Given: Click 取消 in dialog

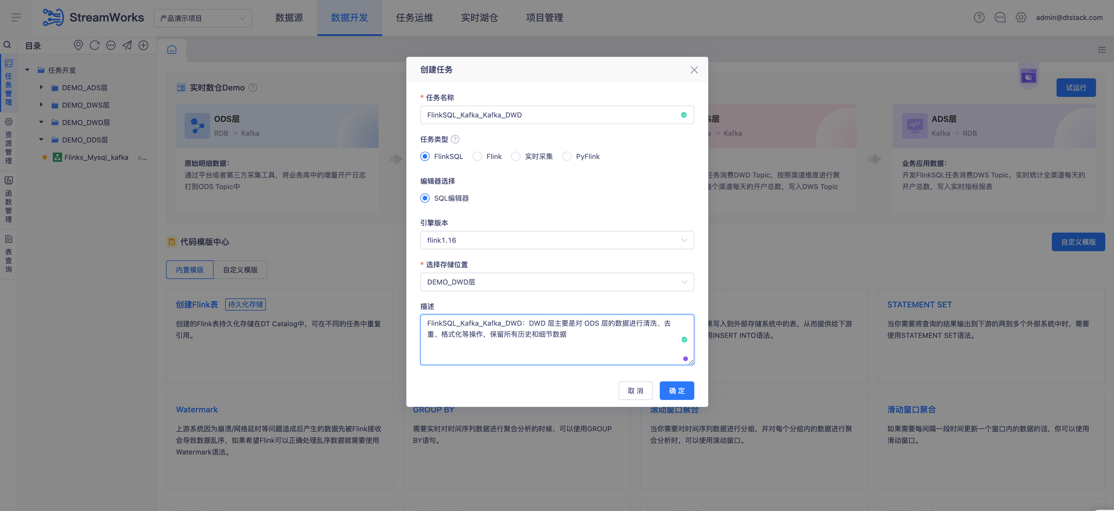Looking at the screenshot, I should tap(635, 391).
